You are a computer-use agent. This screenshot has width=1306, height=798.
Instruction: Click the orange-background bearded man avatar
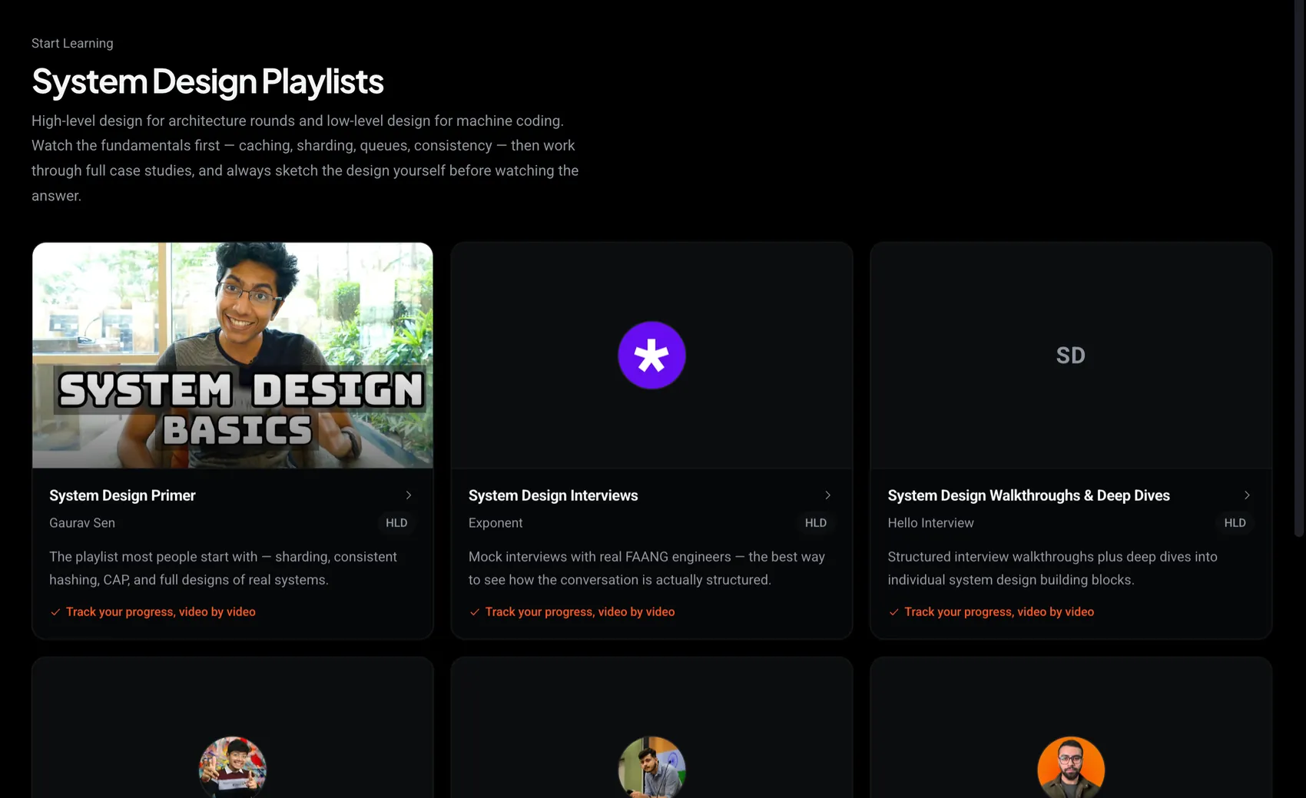(1071, 767)
